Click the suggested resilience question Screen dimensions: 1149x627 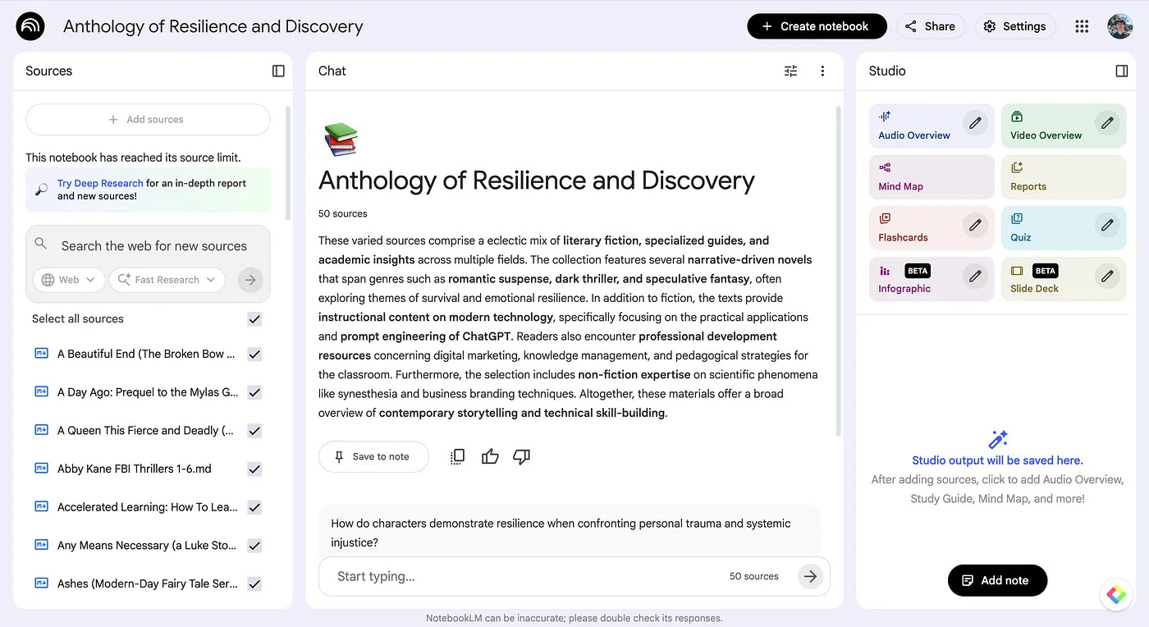[570, 531]
